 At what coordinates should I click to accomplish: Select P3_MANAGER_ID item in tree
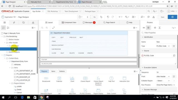pyautogui.click(x=23, y=77)
